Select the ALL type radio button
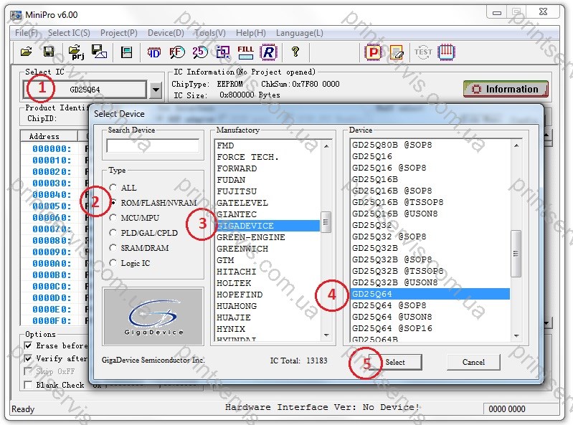The width and height of the screenshot is (573, 425). click(x=113, y=188)
